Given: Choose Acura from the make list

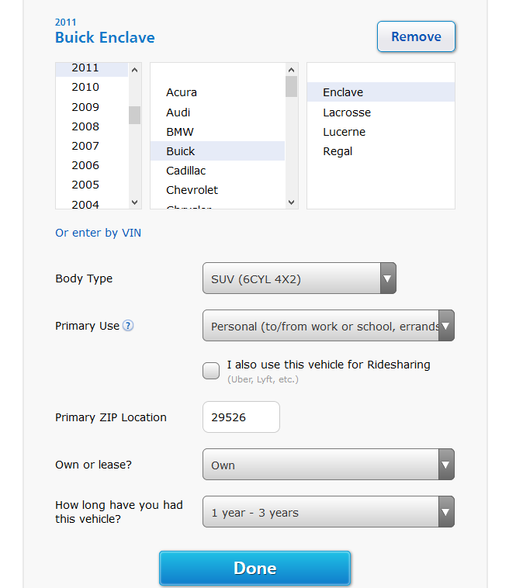Looking at the screenshot, I should (217, 92).
